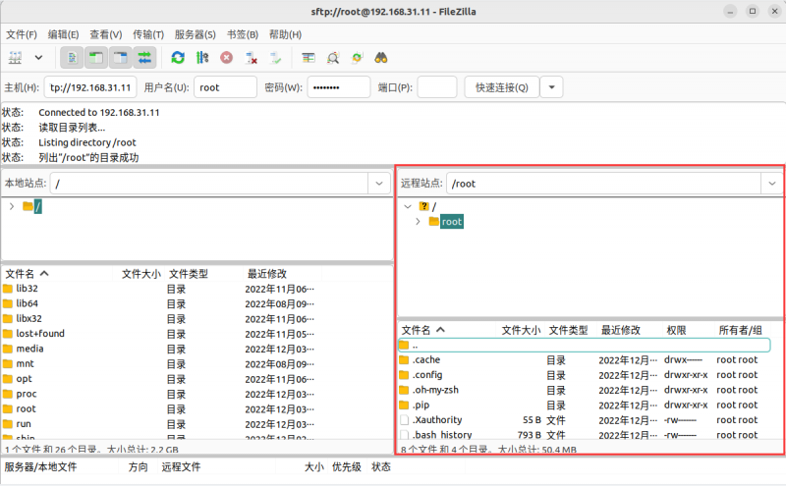Click the refresh file lists icon
The width and height of the screenshot is (786, 486).
tap(178, 58)
